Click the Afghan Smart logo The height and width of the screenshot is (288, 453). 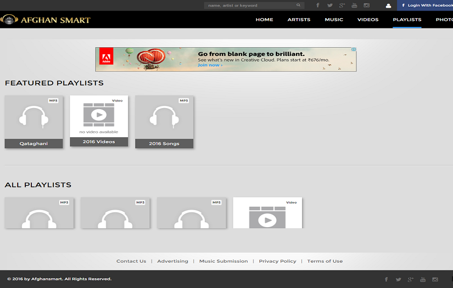[46, 20]
